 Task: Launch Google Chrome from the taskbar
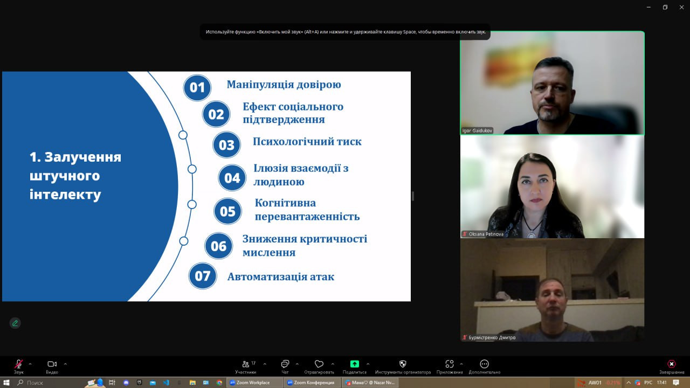[219, 383]
